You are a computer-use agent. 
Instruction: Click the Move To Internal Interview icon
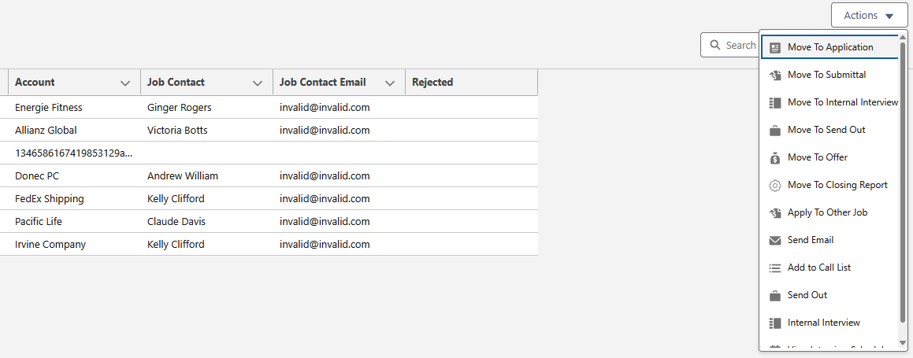click(774, 103)
